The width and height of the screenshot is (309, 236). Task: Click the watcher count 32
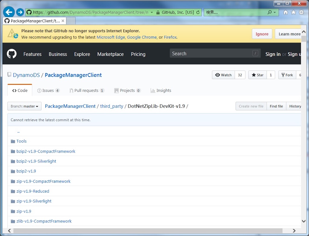240,75
